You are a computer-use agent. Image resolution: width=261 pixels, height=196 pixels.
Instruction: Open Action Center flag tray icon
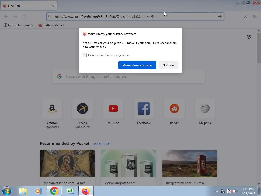tap(229, 191)
